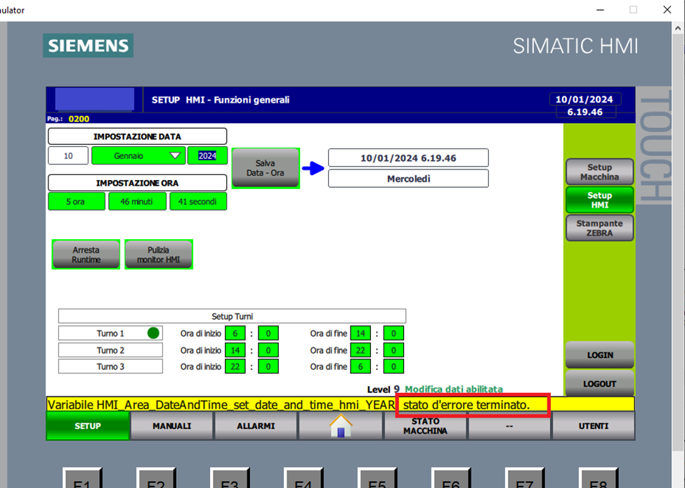Open the Gennaio month dropdown

[x=138, y=155]
